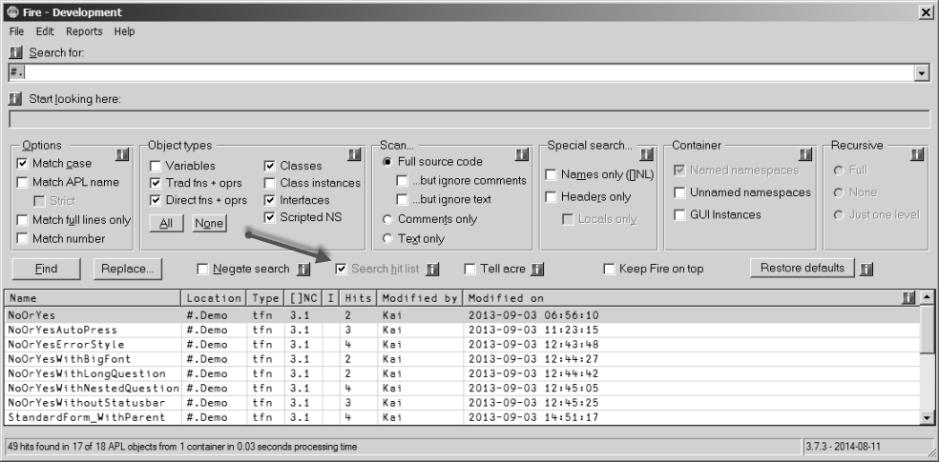
Task: Uncheck Scripted NS checkbox
Action: point(269,217)
